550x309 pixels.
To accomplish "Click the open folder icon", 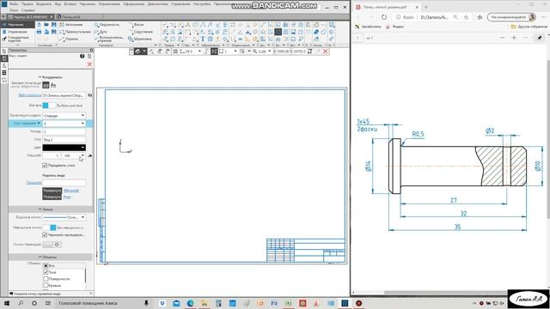I will [x=46, y=25].
